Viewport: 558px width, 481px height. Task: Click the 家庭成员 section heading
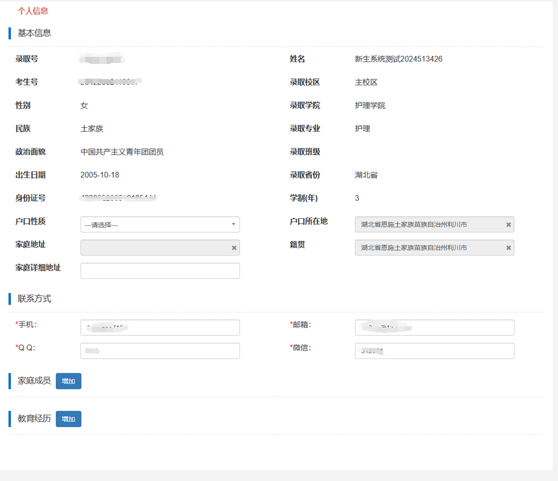point(35,381)
